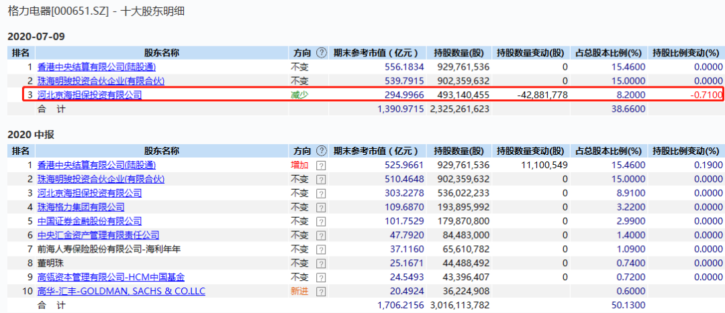725x313 pixels.
Task: Click the 董明珠 shareholder name
Action: 50,263
